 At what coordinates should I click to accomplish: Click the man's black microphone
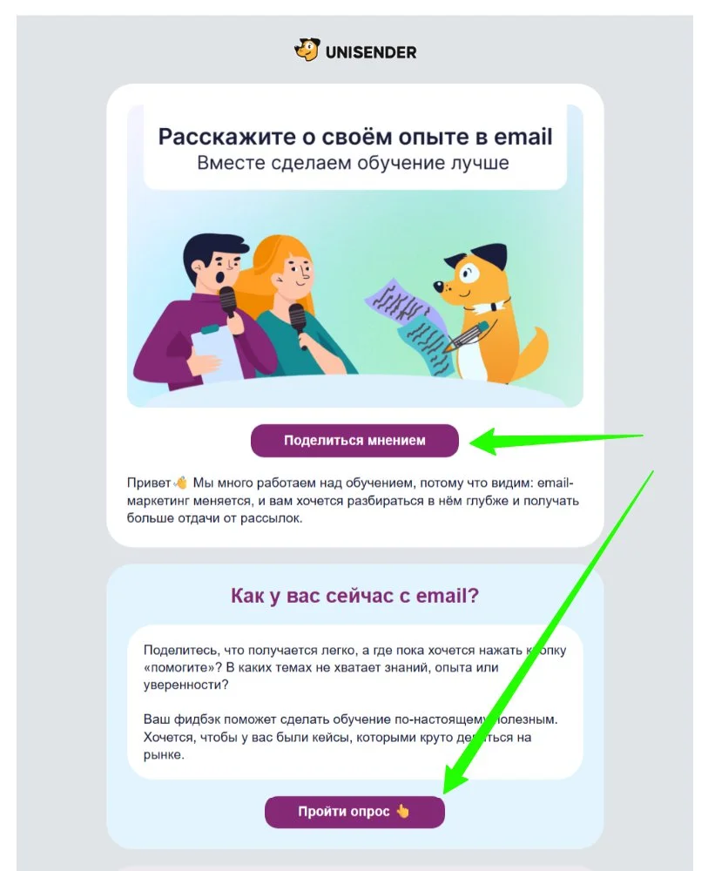(228, 304)
